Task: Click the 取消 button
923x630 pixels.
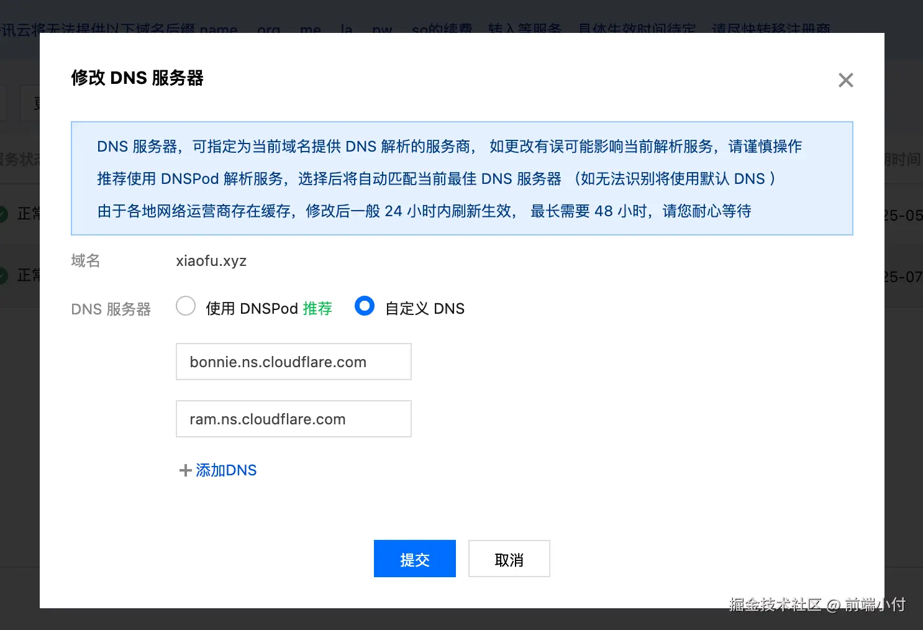Action: click(509, 559)
